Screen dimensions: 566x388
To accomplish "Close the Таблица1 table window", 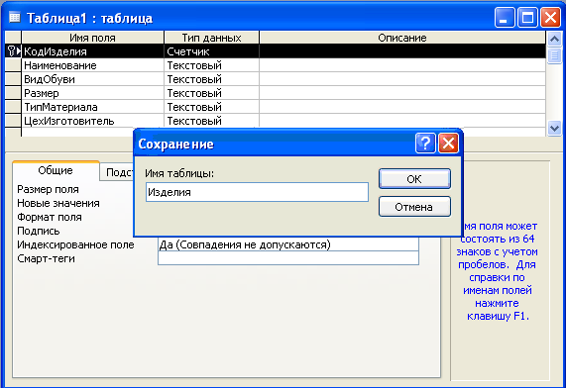I will pyautogui.click(x=550, y=17).
